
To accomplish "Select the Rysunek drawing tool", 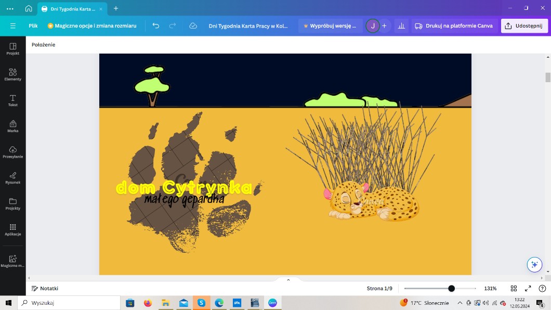I will click(13, 177).
